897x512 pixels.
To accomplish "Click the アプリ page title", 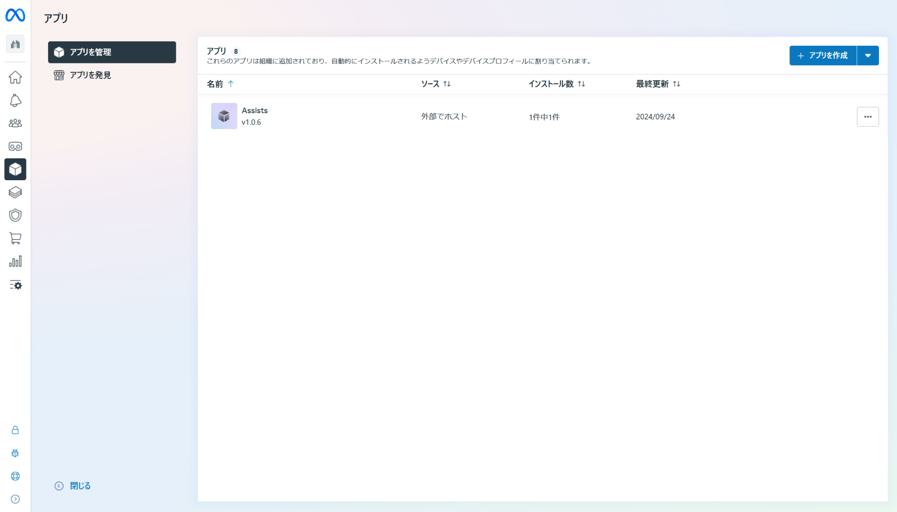I will click(x=56, y=18).
